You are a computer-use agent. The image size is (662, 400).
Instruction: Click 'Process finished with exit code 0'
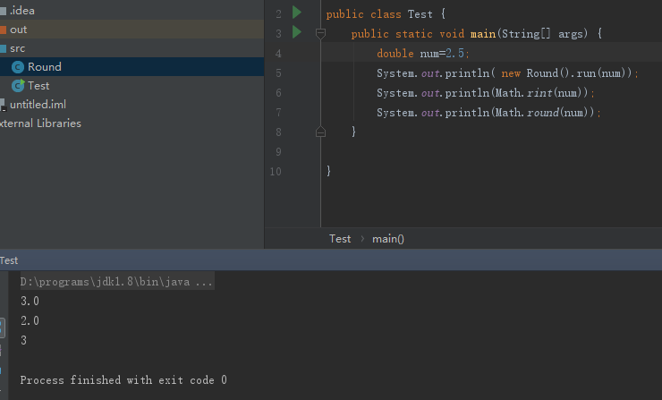click(123, 380)
